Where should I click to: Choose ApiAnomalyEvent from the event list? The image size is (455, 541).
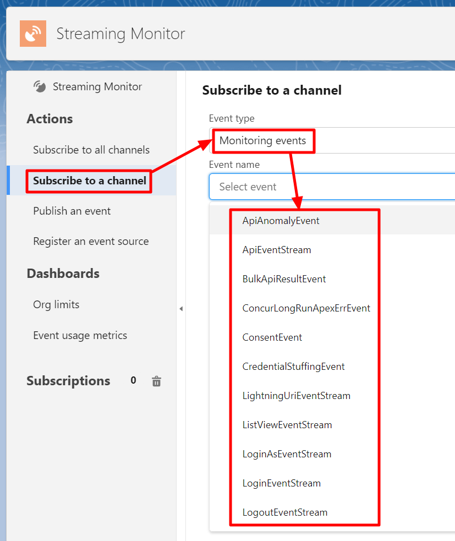click(x=332, y=221)
